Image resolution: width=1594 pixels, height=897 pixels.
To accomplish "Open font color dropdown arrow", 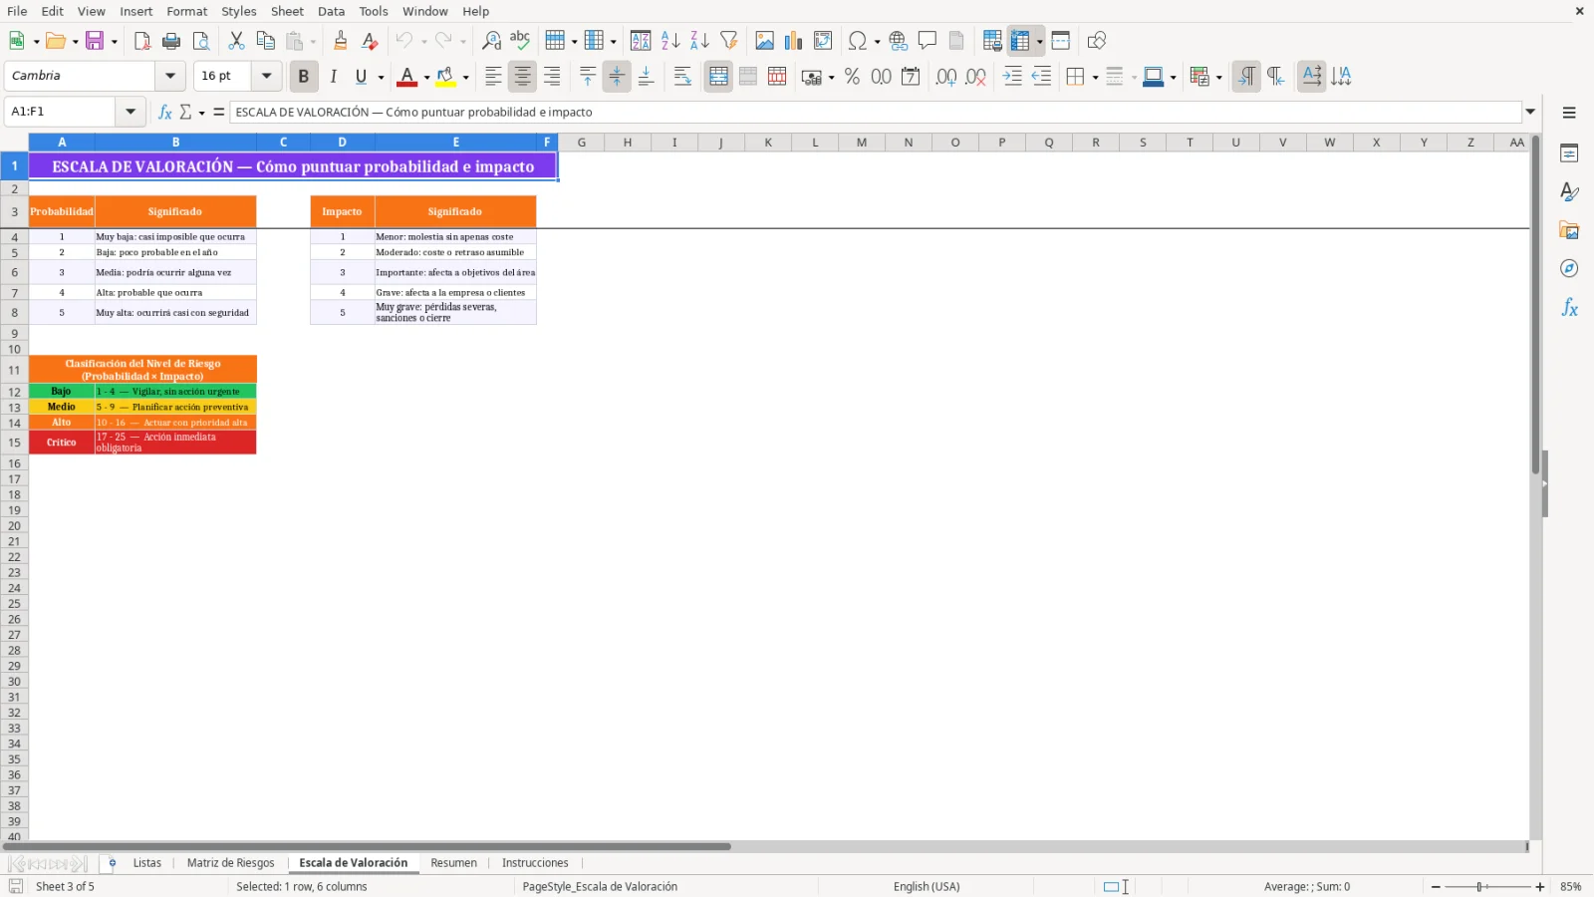I will [426, 77].
